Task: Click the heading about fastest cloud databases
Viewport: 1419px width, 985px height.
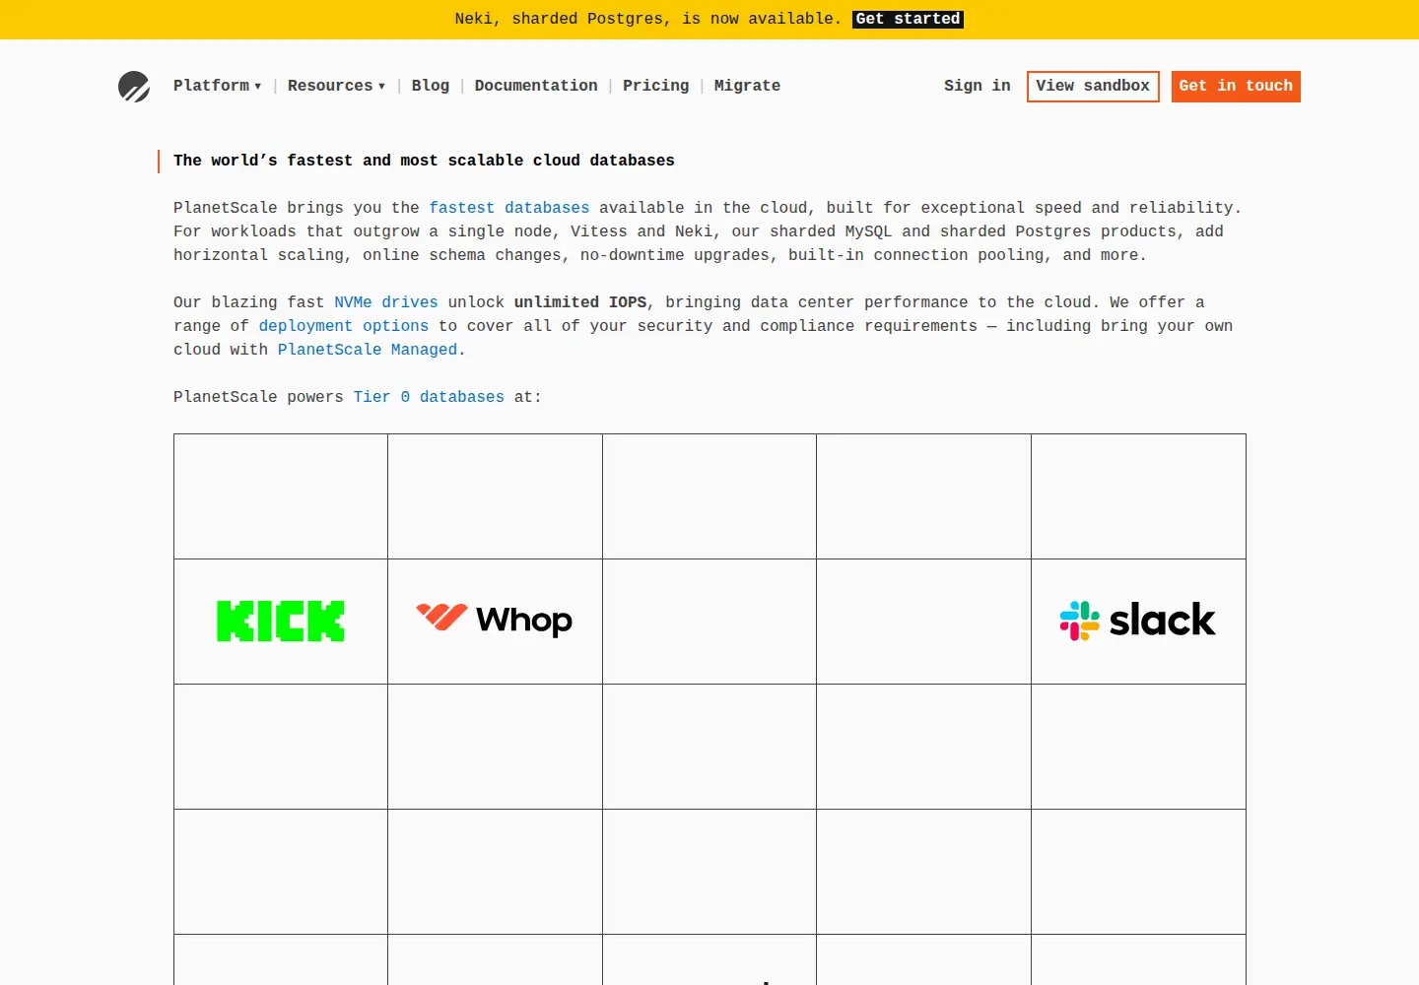Action: (x=424, y=161)
